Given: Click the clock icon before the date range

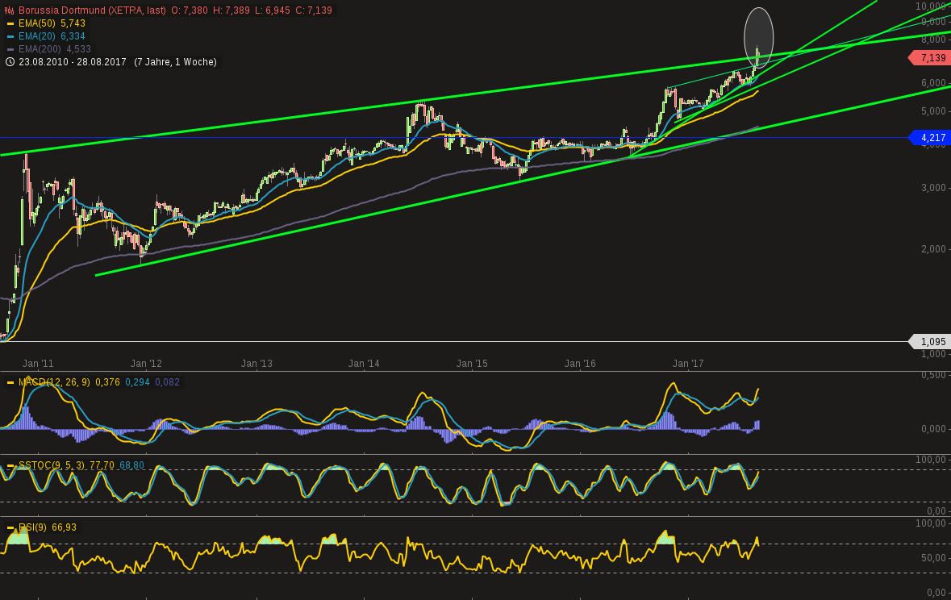Looking at the screenshot, I should pos(10,62).
